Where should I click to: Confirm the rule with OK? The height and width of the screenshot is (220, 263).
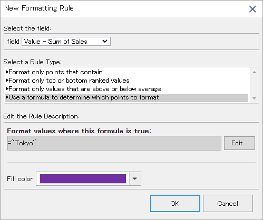tap(175, 204)
